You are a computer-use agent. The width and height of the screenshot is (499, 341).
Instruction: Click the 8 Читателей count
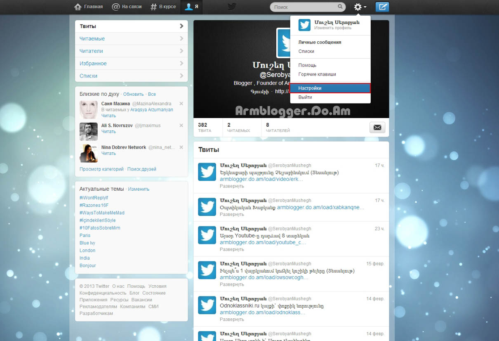click(278, 127)
